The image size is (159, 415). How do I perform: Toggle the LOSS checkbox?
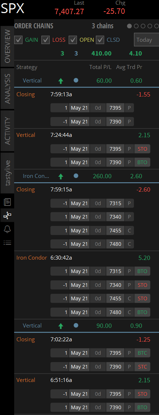point(45,40)
